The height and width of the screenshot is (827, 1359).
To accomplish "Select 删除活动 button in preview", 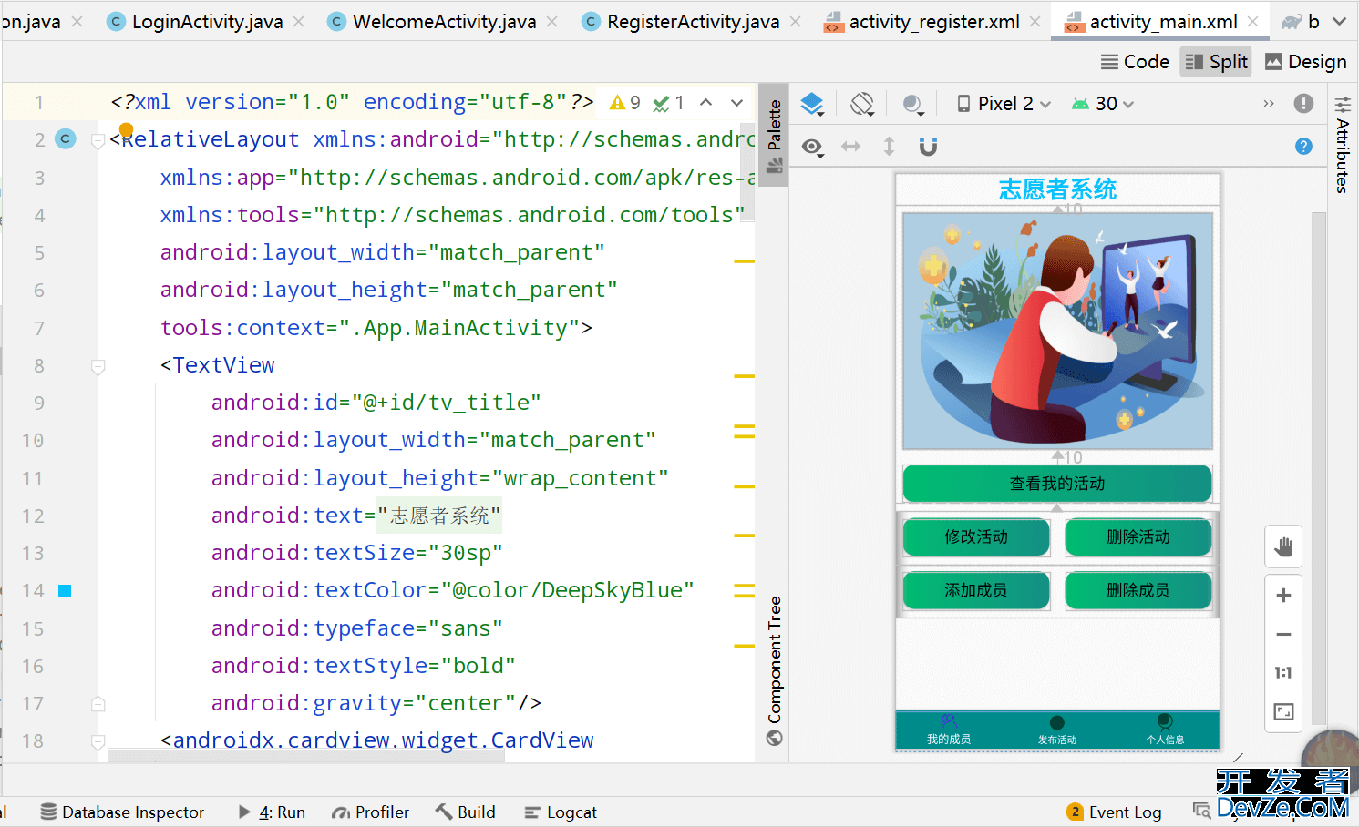I will point(1138,537).
